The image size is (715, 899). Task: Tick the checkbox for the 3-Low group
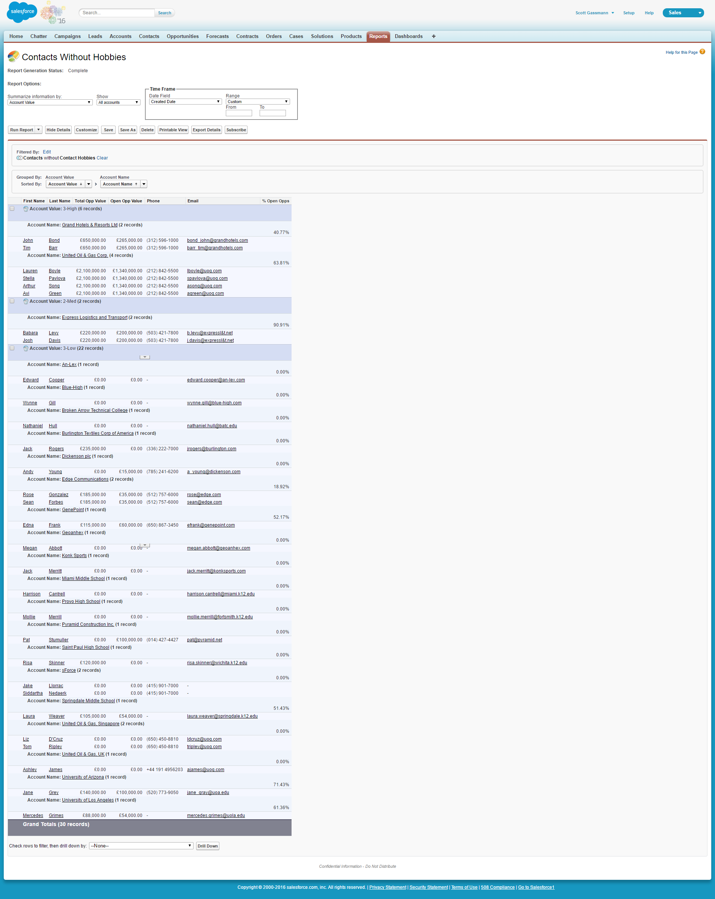tap(12, 349)
